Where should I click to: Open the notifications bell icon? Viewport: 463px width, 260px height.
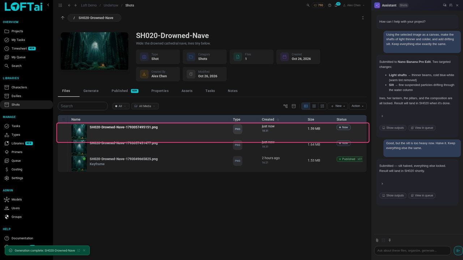click(336, 5)
